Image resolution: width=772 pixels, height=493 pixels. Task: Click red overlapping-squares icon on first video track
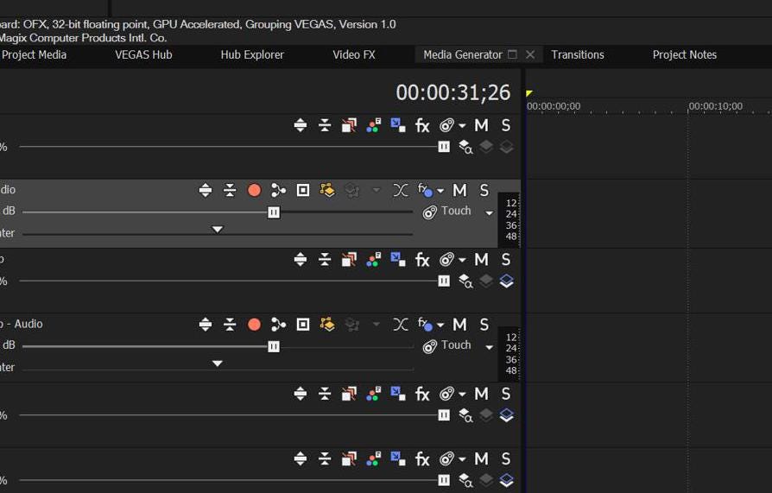pyautogui.click(x=349, y=125)
